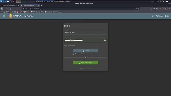Click the lock screen icon in panel
The height and width of the screenshot is (96, 171).
point(167,1)
